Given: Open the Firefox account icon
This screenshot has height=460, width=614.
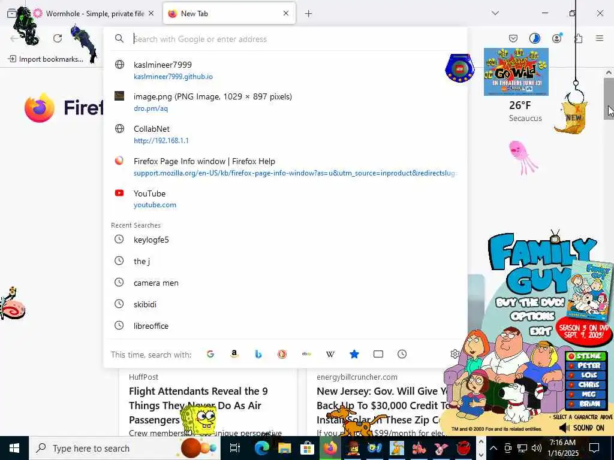Looking at the screenshot, I should coord(557,38).
